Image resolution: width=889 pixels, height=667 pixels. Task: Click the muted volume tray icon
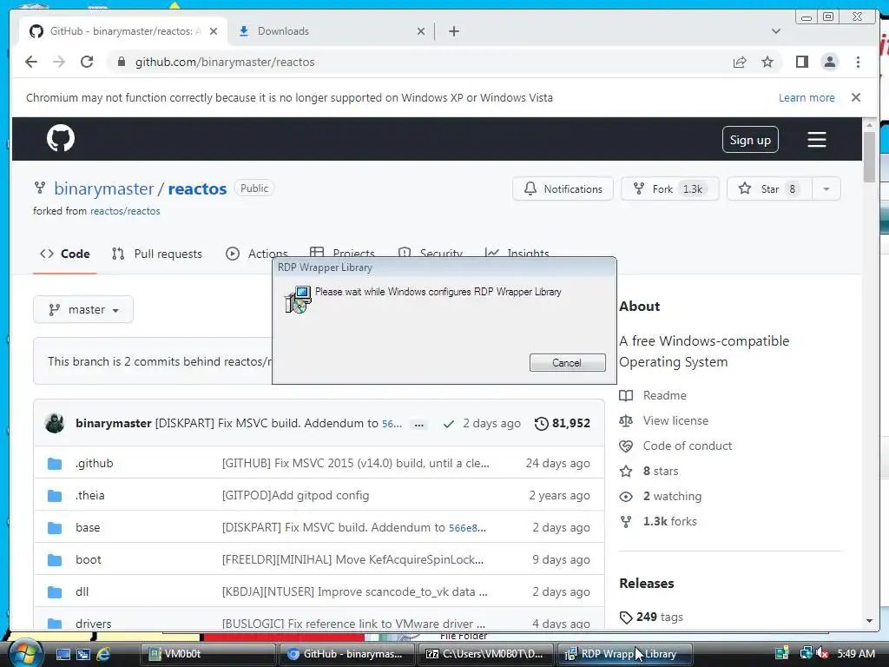(821, 653)
